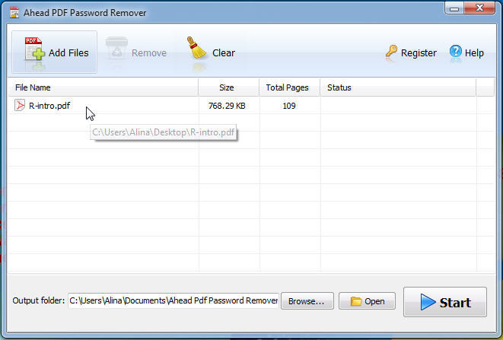Click the 768.29 KB size cell
Viewport: 503px width, 340px height.
click(x=227, y=106)
